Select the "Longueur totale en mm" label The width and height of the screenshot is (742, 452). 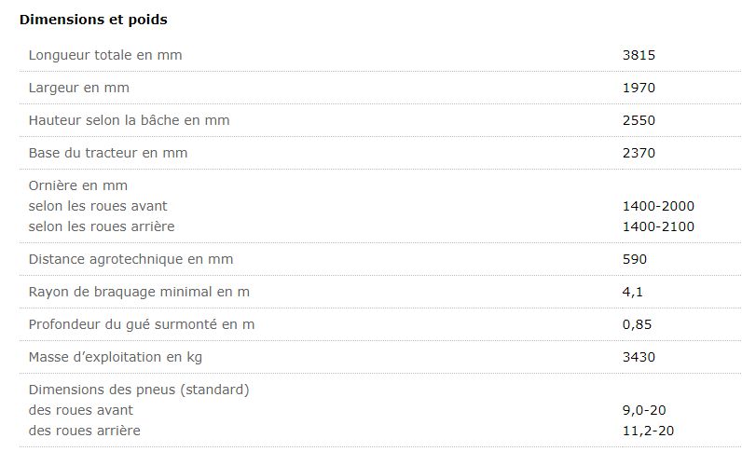[105, 55]
